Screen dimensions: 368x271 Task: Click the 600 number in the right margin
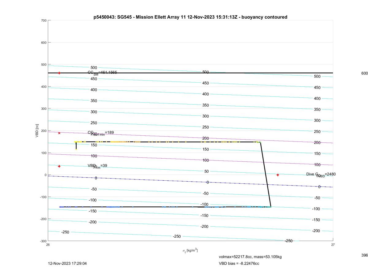pyautogui.click(x=365, y=73)
